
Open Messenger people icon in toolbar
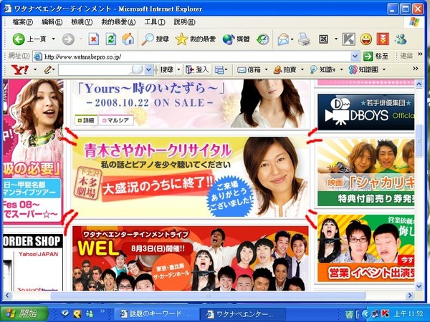coord(401,39)
